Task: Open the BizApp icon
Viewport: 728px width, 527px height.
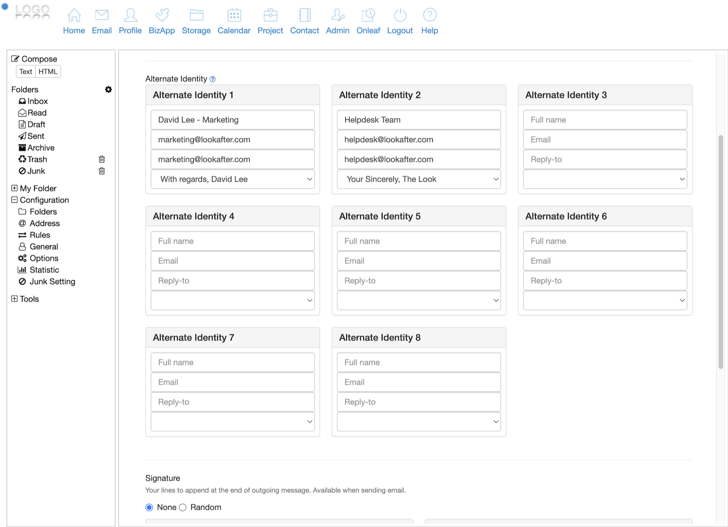Action: point(162,15)
